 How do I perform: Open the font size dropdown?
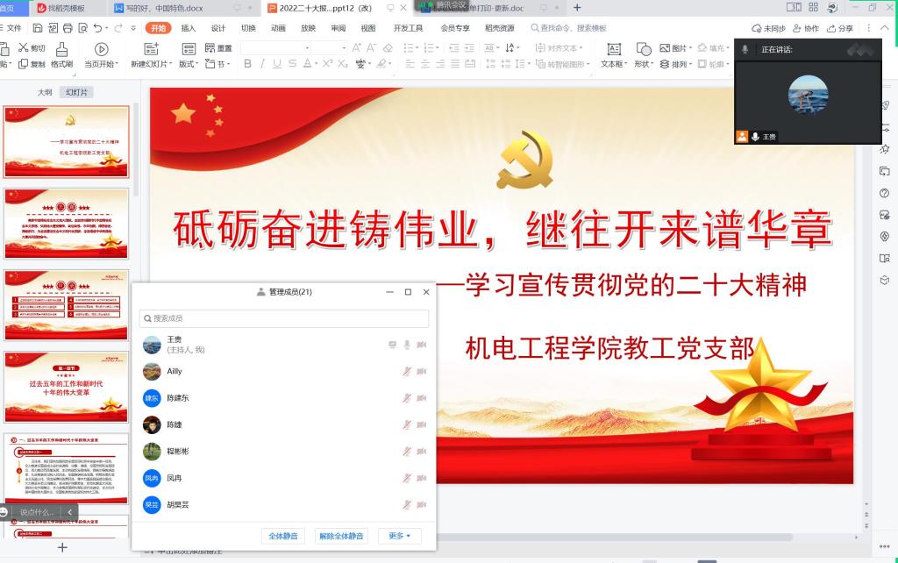(344, 48)
